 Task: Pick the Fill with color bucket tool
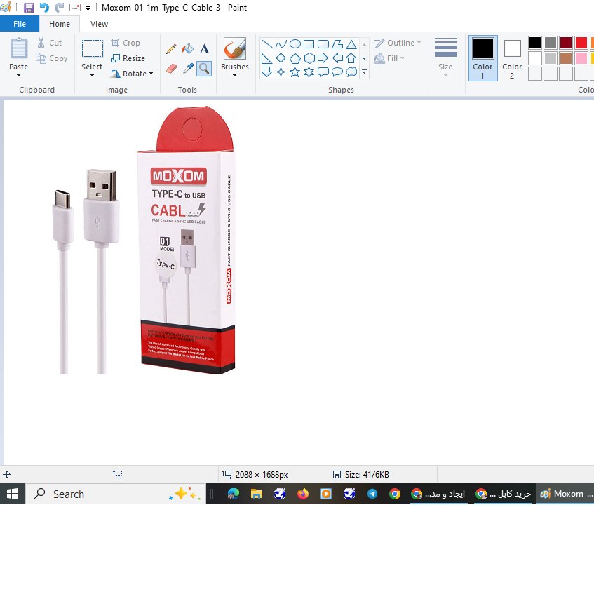pyautogui.click(x=187, y=48)
